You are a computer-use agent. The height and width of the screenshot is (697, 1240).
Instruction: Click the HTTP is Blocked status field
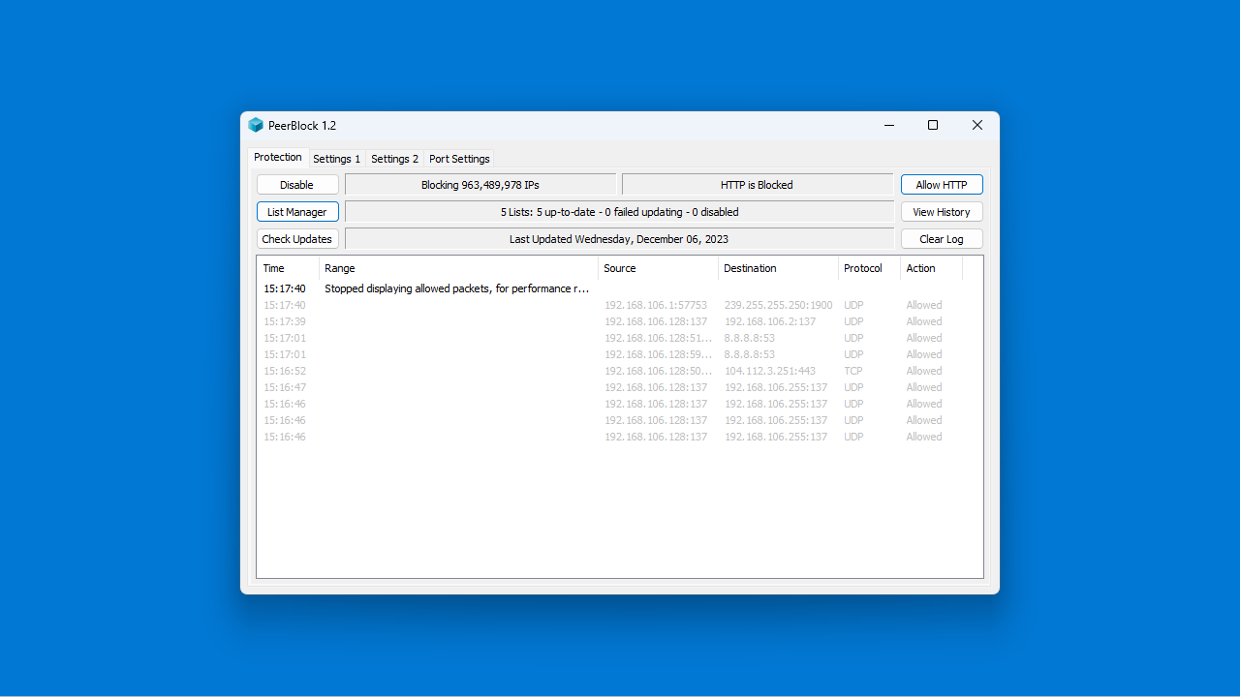click(x=757, y=185)
